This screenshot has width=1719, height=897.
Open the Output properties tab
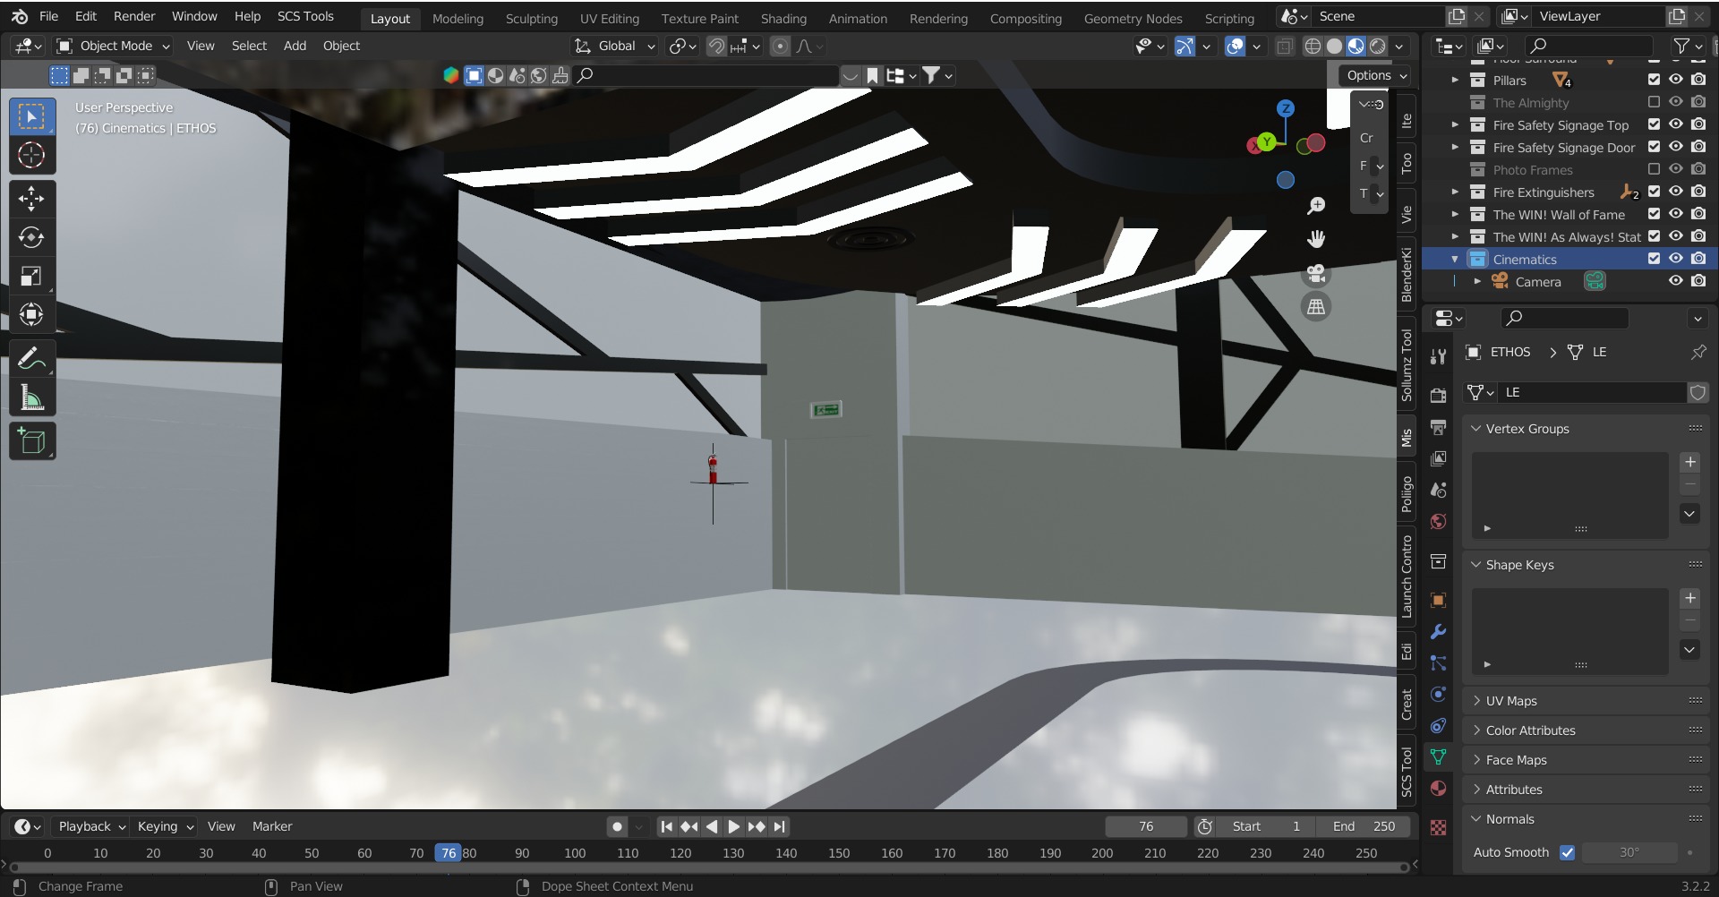tap(1439, 427)
